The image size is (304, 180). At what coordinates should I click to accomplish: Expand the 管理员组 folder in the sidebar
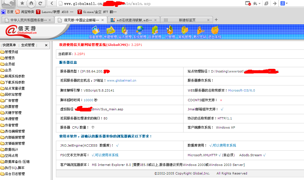coord(9,52)
